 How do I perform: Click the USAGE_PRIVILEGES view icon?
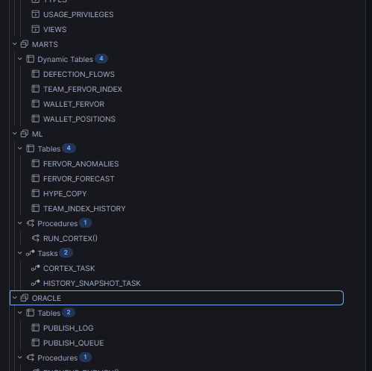tap(36, 14)
